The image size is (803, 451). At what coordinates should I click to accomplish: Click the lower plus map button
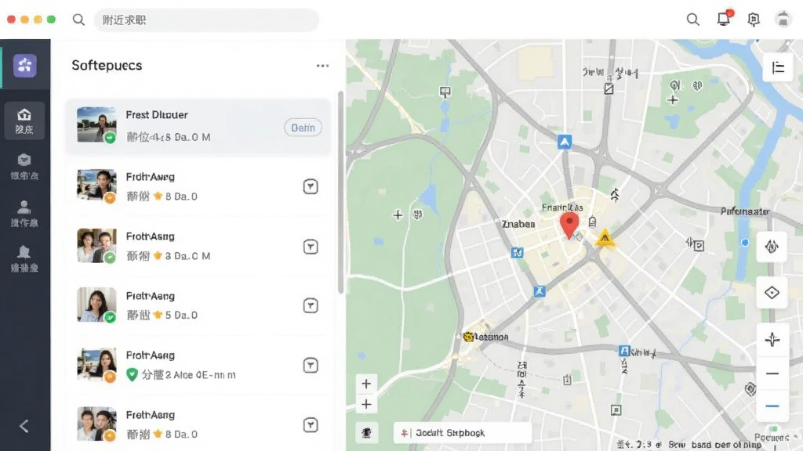pos(366,405)
